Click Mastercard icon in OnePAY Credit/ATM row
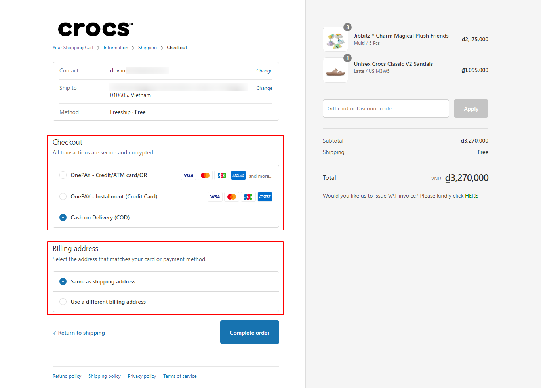The height and width of the screenshot is (388, 541). pyautogui.click(x=205, y=175)
